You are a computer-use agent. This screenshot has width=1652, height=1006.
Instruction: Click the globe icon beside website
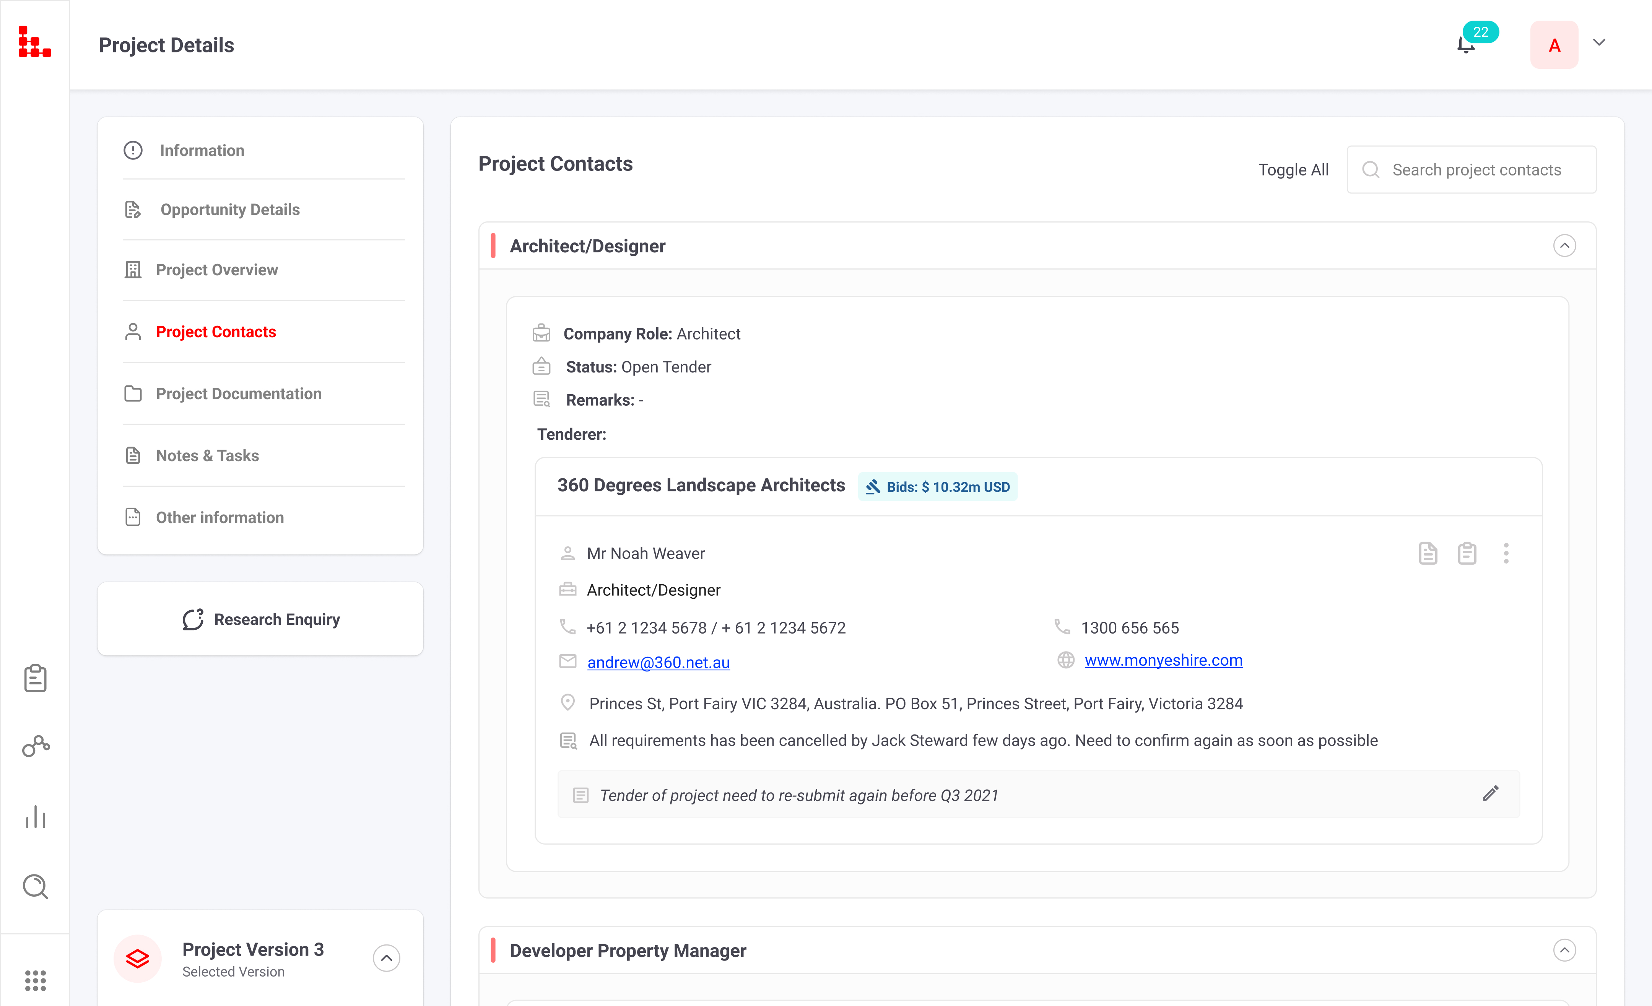[x=1065, y=660]
